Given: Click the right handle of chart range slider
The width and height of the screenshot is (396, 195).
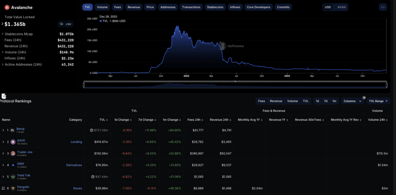Looking at the screenshot, I should pos(387,84).
